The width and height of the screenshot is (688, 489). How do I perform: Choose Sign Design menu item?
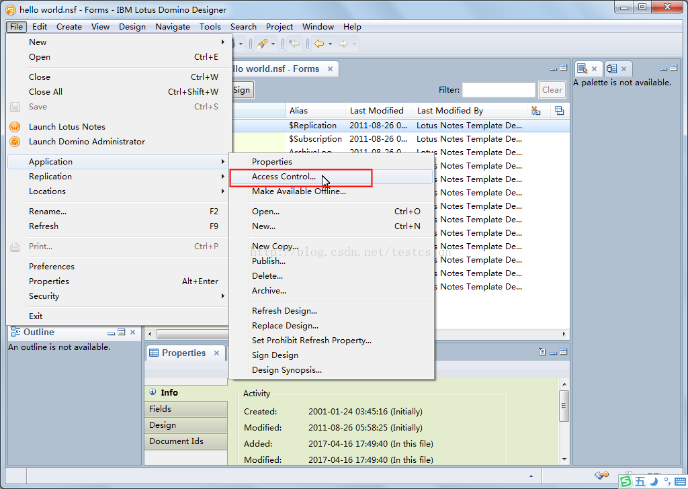click(331, 355)
